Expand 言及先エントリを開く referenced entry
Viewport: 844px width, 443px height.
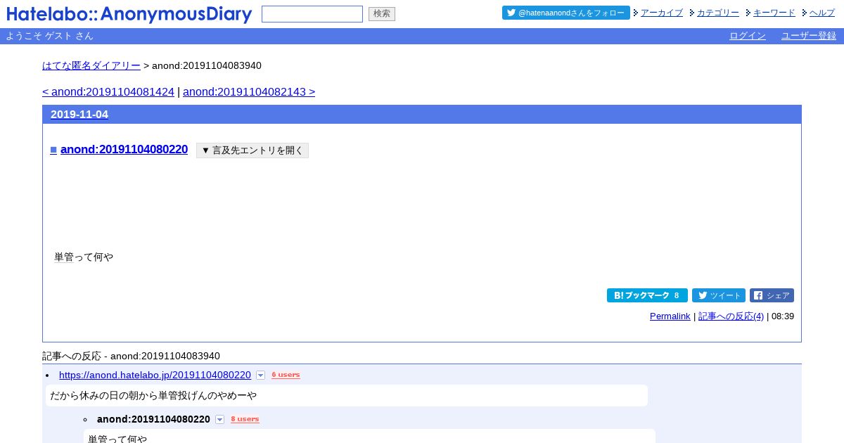[252, 150]
